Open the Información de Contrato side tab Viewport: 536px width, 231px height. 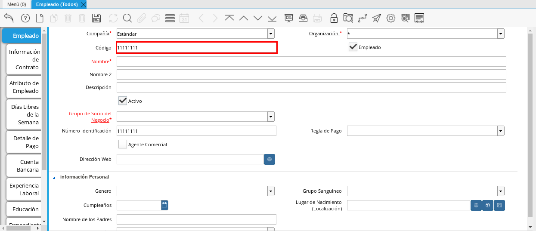coord(25,59)
